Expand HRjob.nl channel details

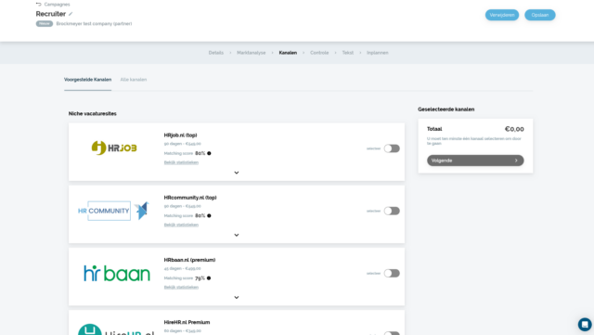point(237,173)
